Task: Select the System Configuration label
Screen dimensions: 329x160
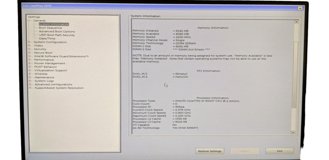Action: point(50,42)
